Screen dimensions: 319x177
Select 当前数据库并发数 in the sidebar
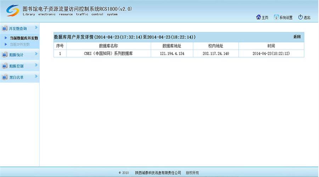[24, 38]
